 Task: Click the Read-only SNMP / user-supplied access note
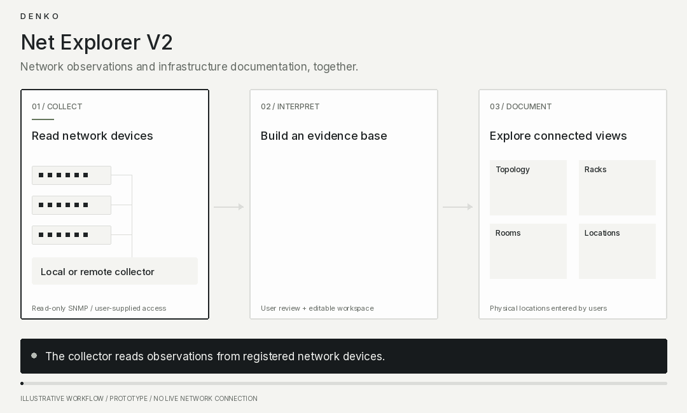(x=99, y=308)
